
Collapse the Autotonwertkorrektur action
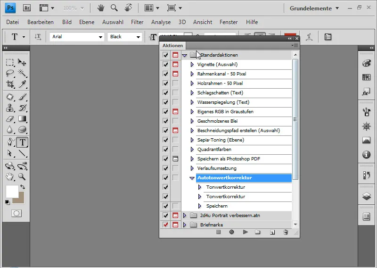click(192, 178)
